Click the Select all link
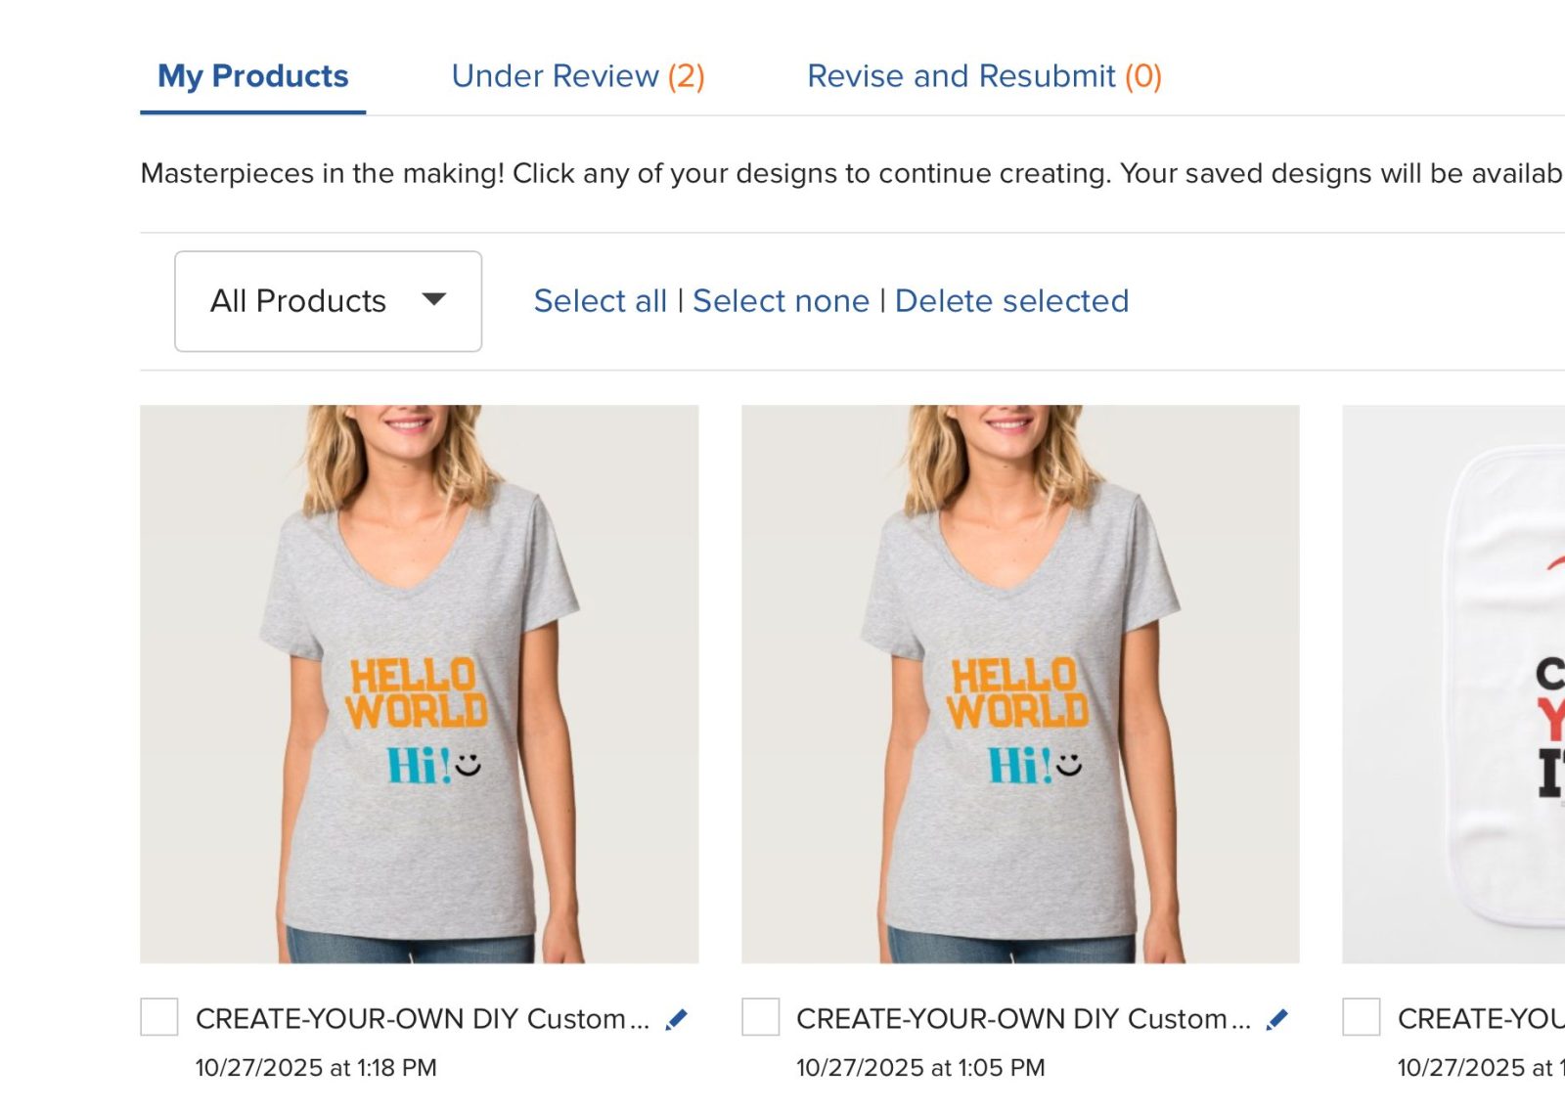 point(600,301)
